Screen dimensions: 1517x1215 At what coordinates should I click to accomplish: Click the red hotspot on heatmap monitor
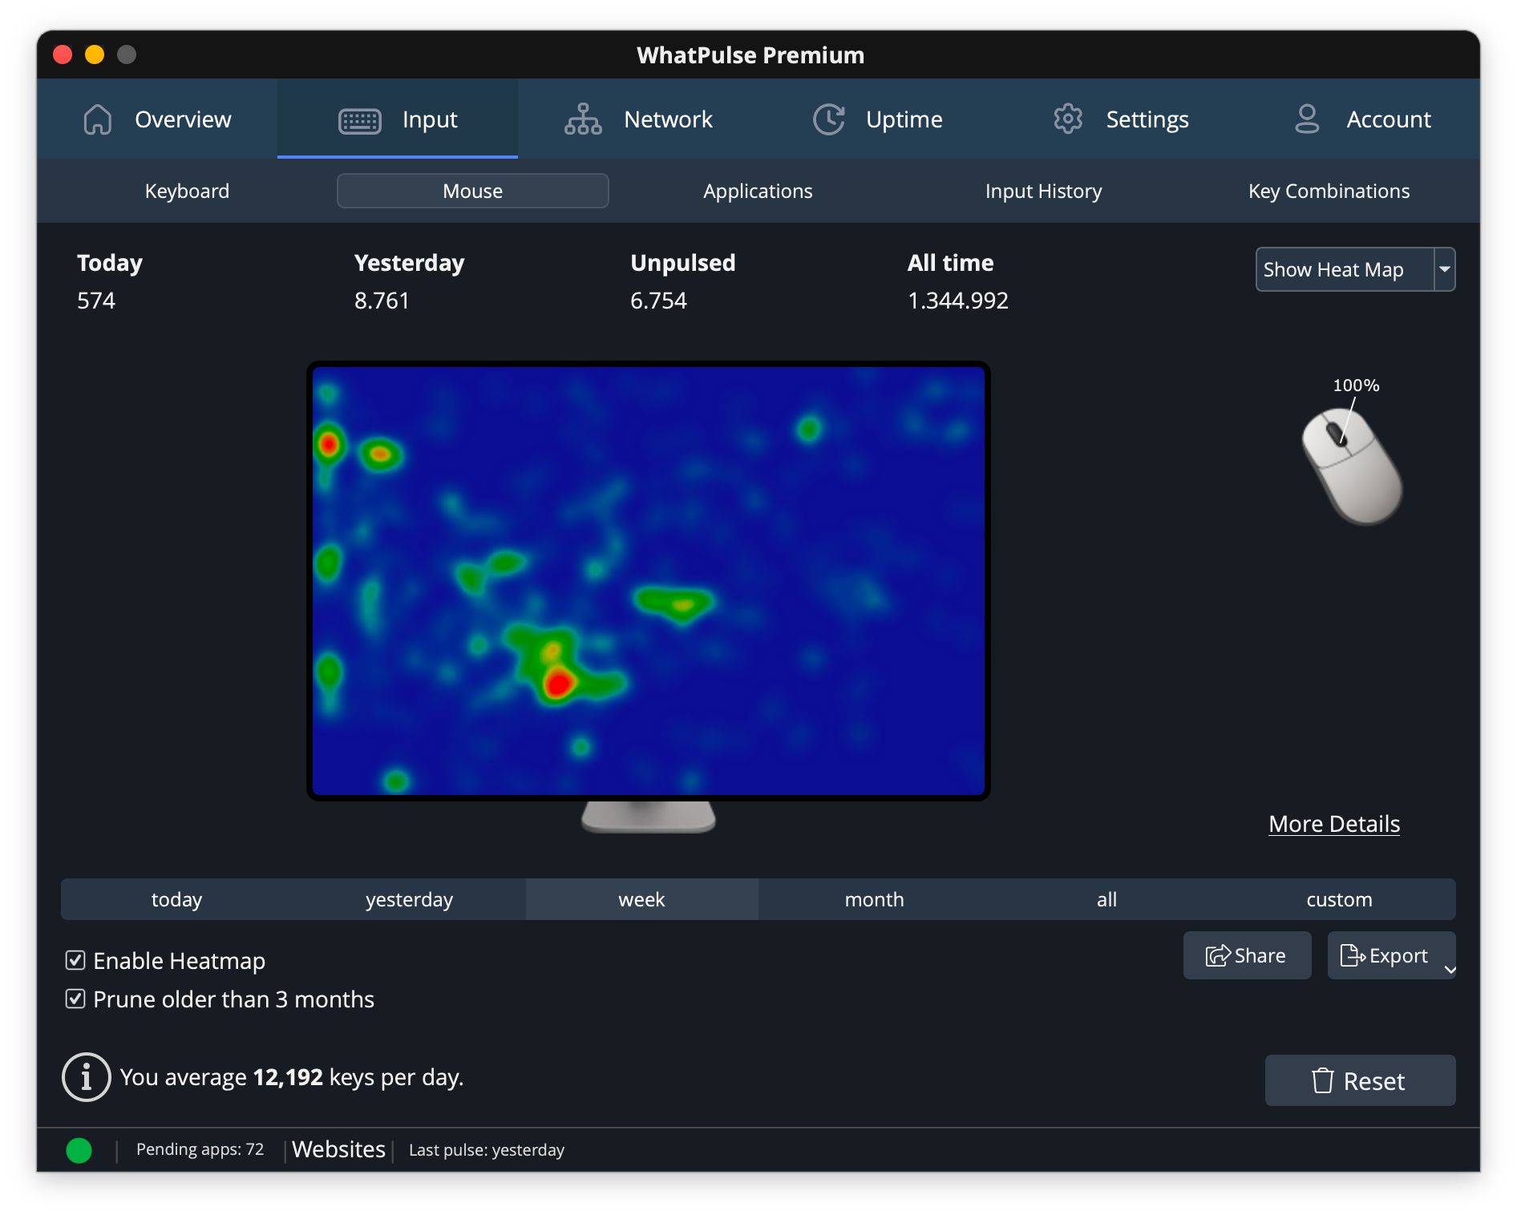click(x=558, y=684)
